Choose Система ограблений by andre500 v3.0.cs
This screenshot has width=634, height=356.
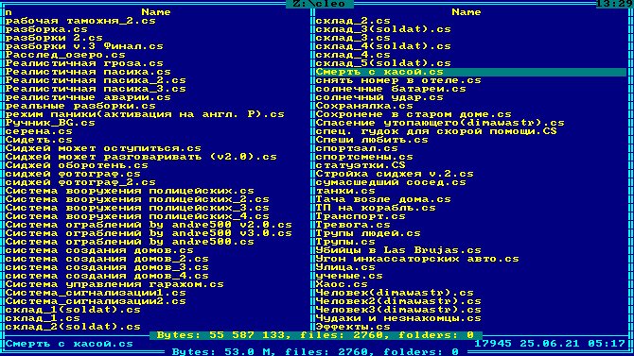coord(149,233)
